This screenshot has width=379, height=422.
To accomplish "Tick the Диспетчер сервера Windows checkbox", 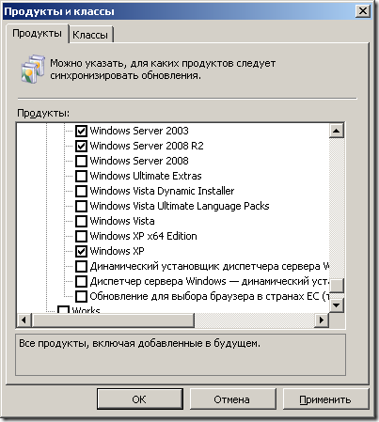I will 81,281.
